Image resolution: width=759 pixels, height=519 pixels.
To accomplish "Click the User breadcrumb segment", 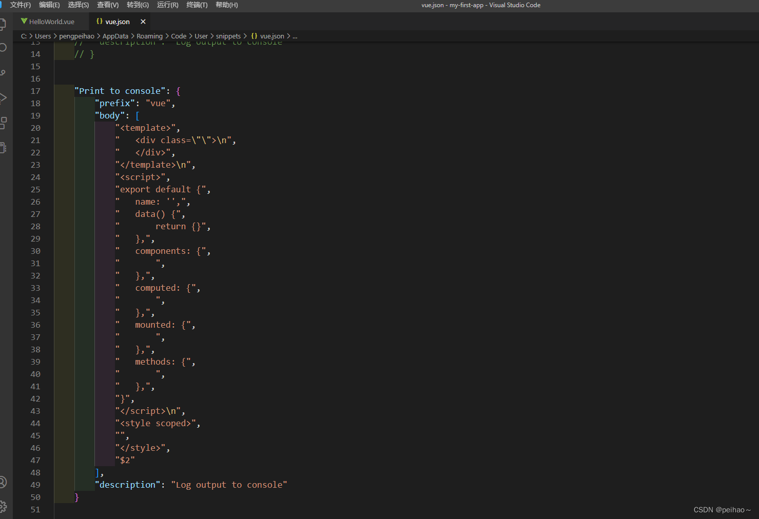I will (x=201, y=36).
